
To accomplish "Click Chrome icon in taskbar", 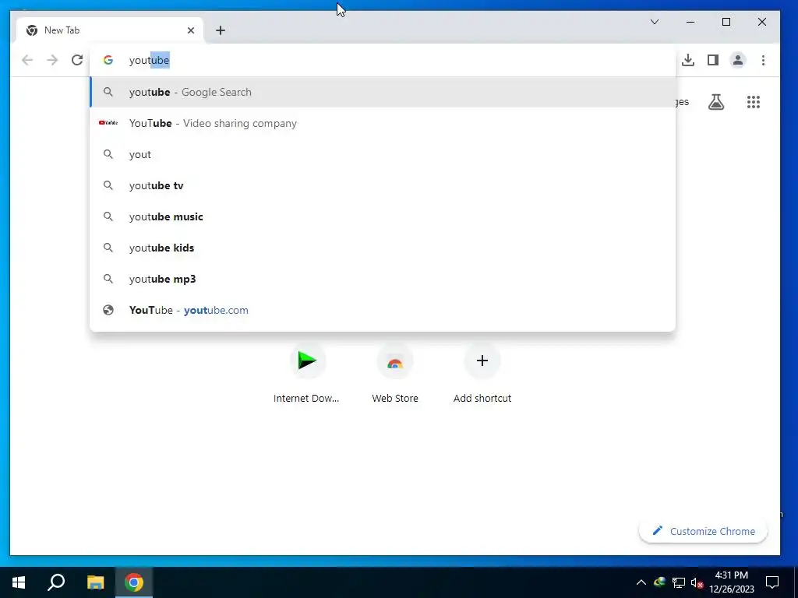I will coord(134,582).
